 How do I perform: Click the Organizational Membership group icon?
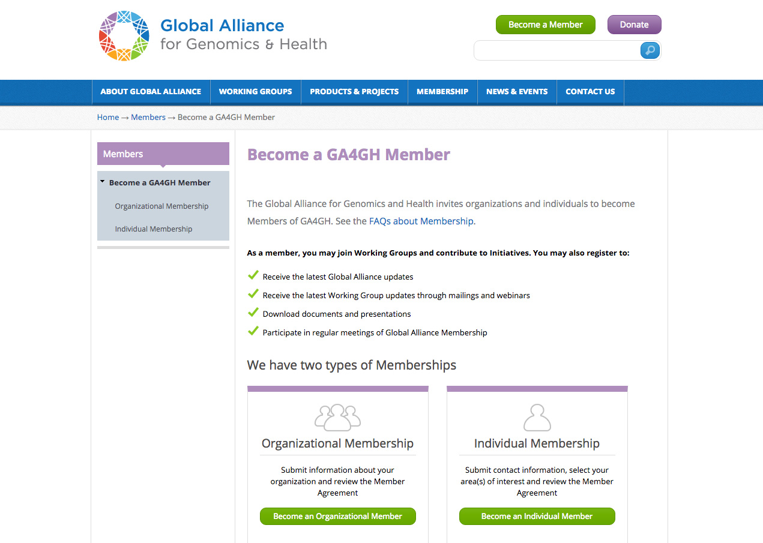pos(337,418)
